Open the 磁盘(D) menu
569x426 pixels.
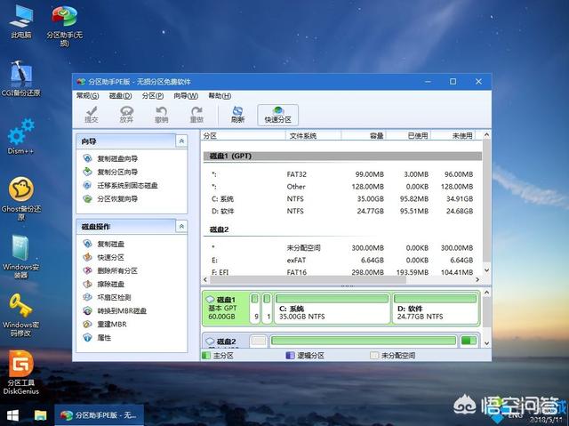tap(121, 95)
